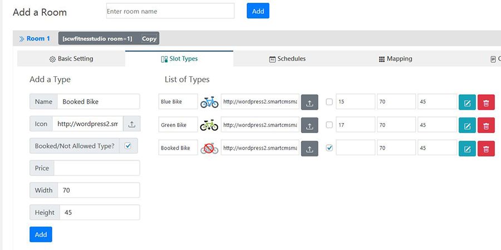Click Add button next to room name
501x250 pixels.
click(258, 11)
